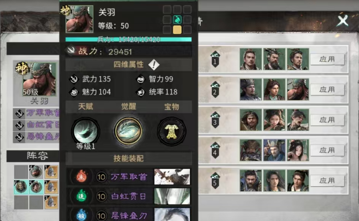Click the 四维属性 exclamation info icon
Viewport: 359px width, 221px height.
tap(154, 65)
